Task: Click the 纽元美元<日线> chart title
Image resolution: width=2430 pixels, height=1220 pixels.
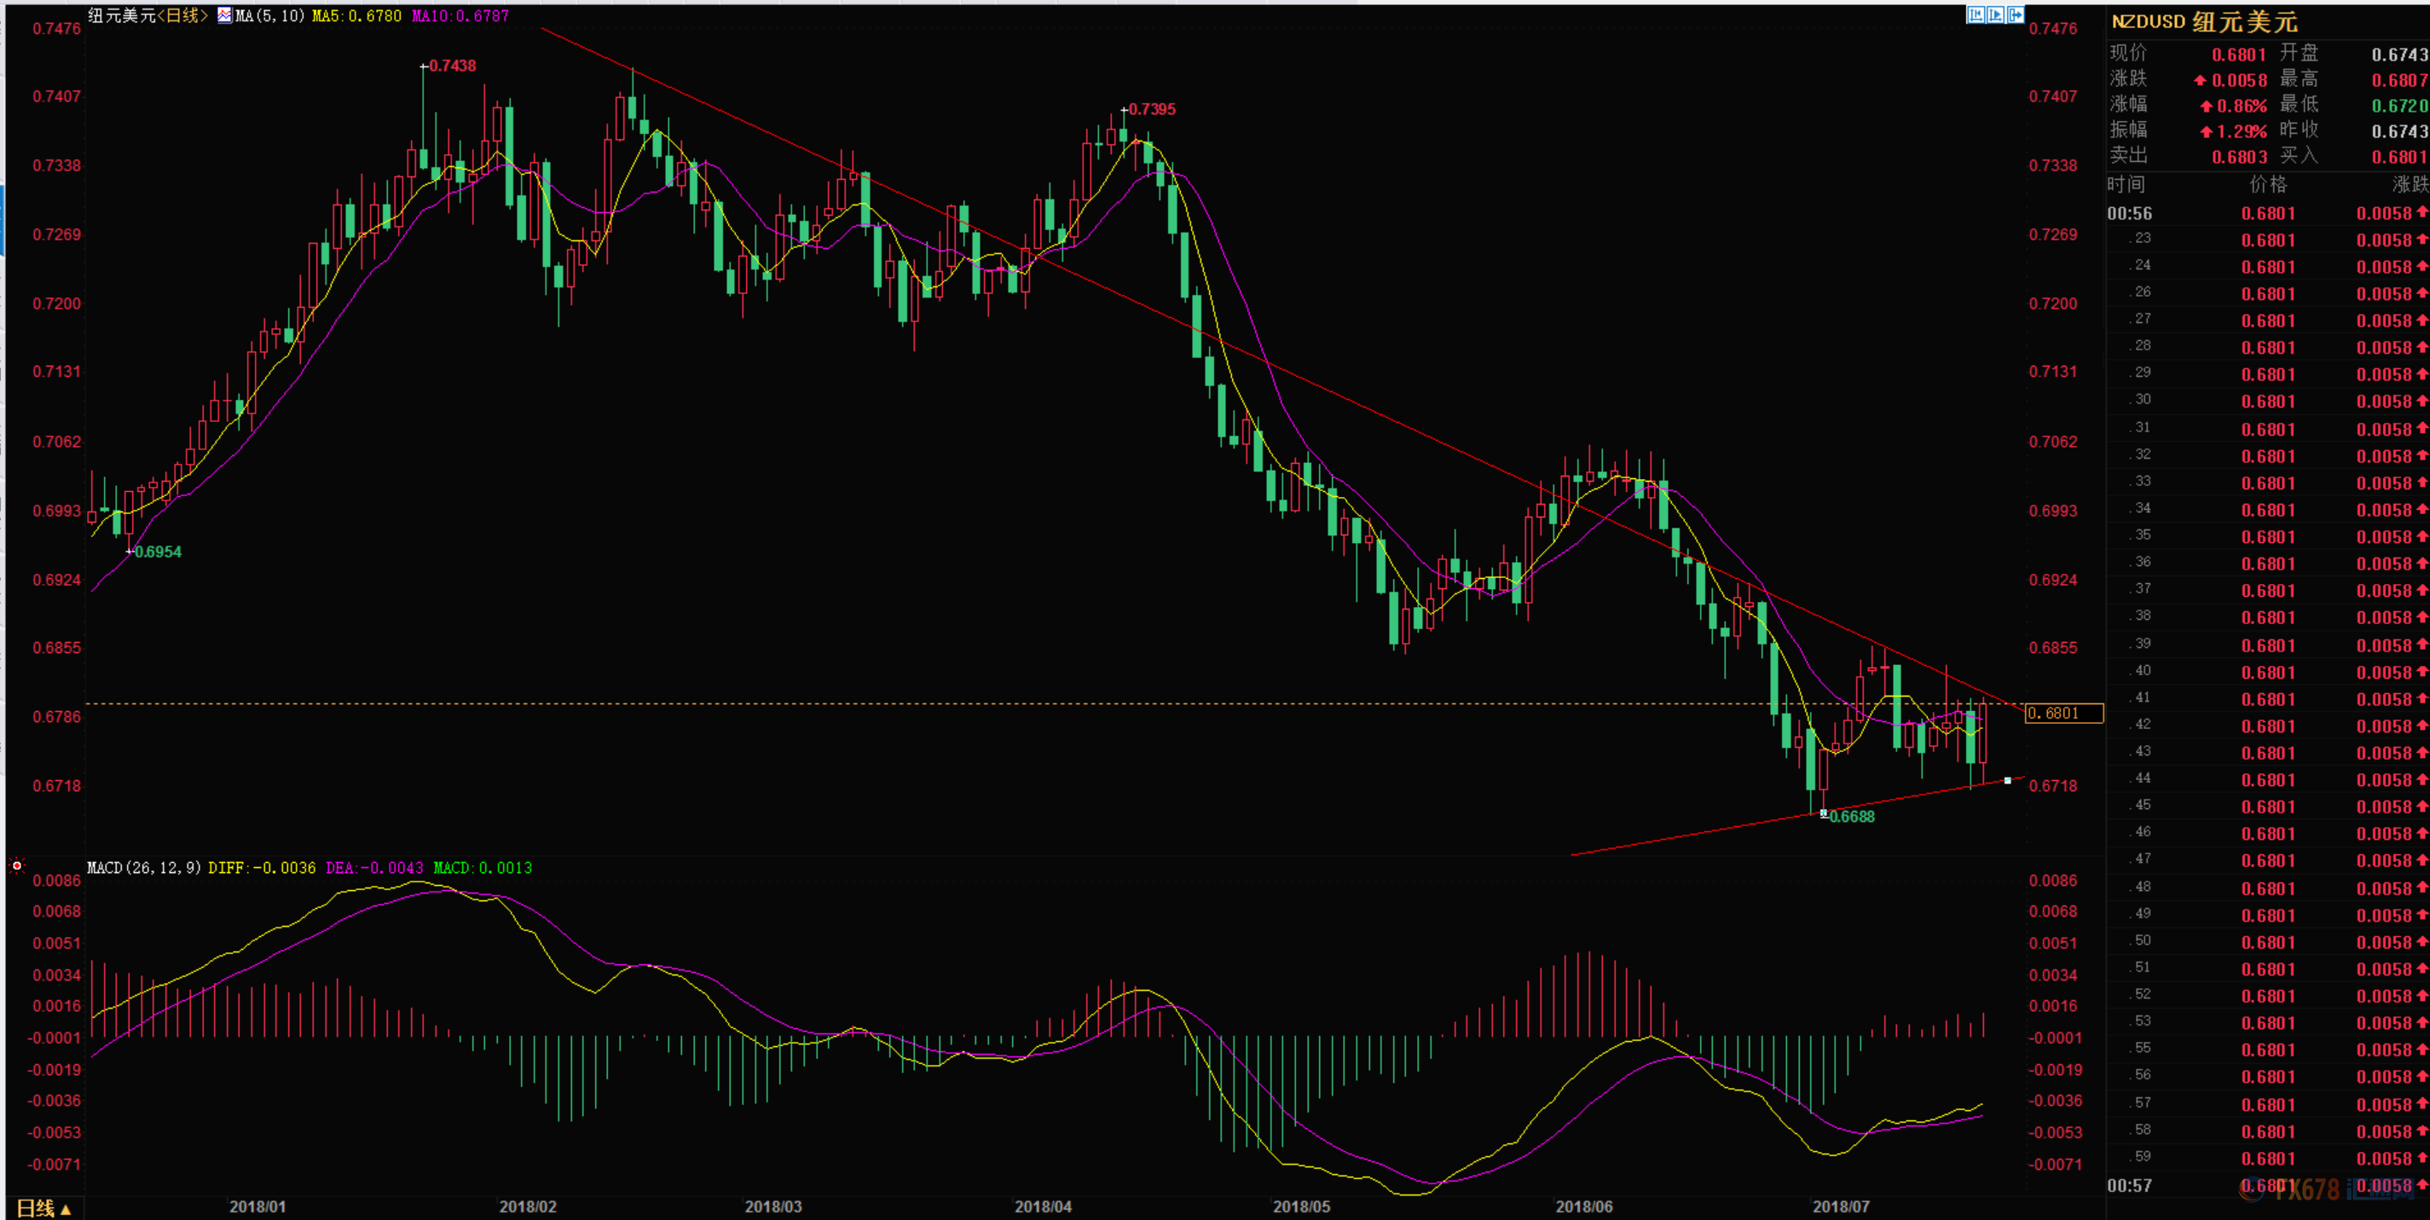Action: coord(148,15)
